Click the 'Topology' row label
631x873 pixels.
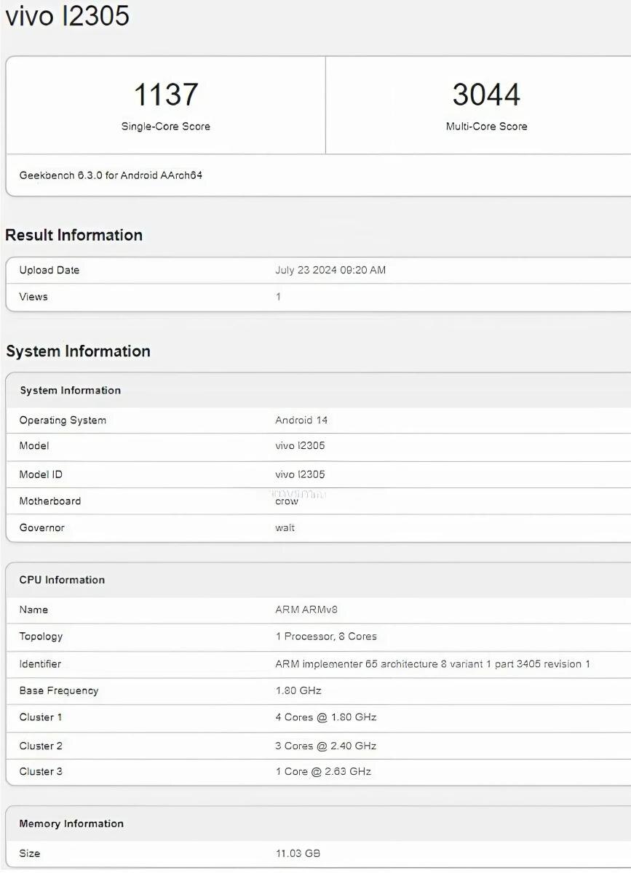point(41,637)
